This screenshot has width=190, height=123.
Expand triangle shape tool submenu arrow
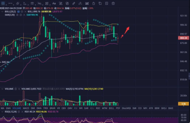pyautogui.click(x=28, y=5)
